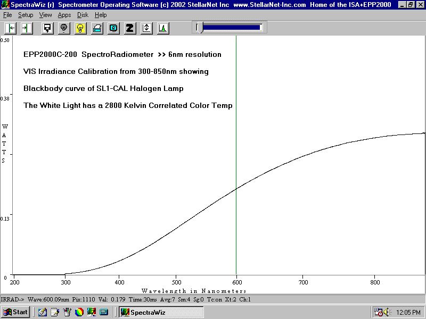Screen dimensions: 426x319
Task: Click the 'Blackbody curve of SL1-CAL' annotation line
Action: (x=103, y=89)
